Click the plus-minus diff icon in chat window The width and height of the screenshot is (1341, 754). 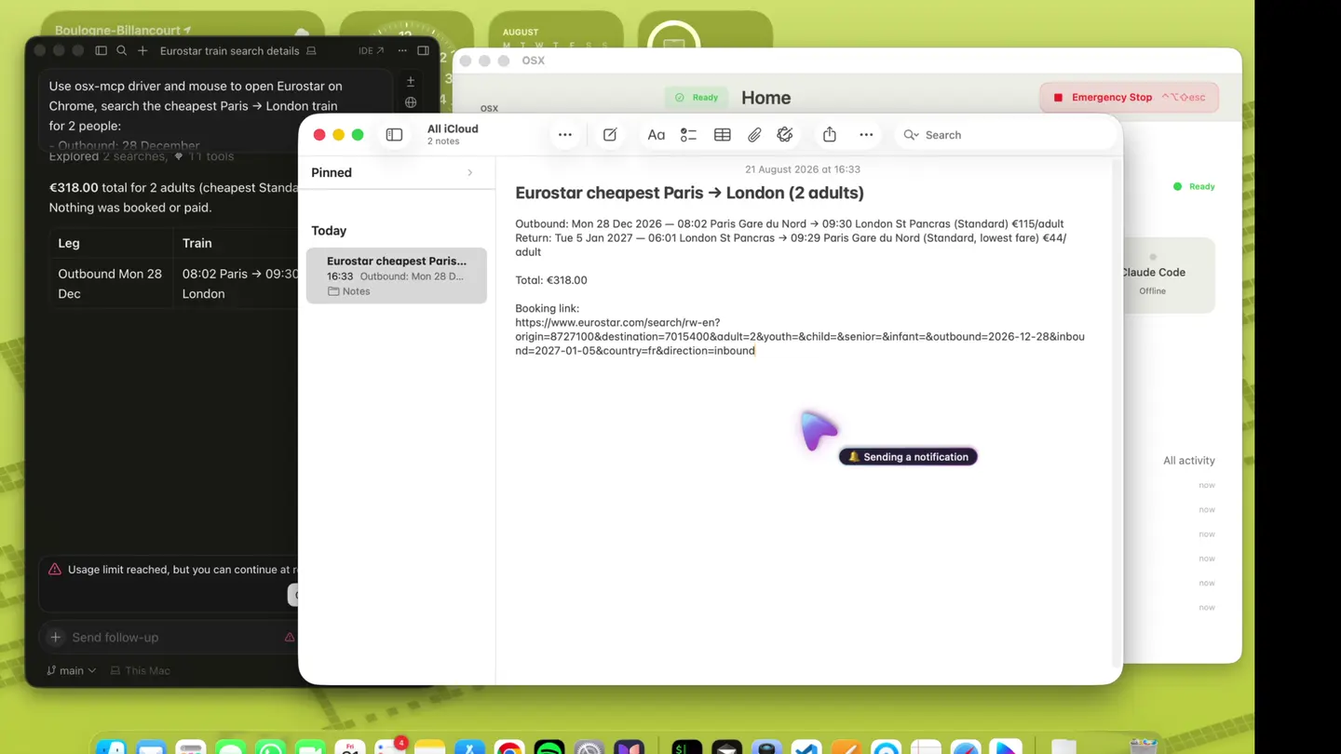pyautogui.click(x=411, y=82)
